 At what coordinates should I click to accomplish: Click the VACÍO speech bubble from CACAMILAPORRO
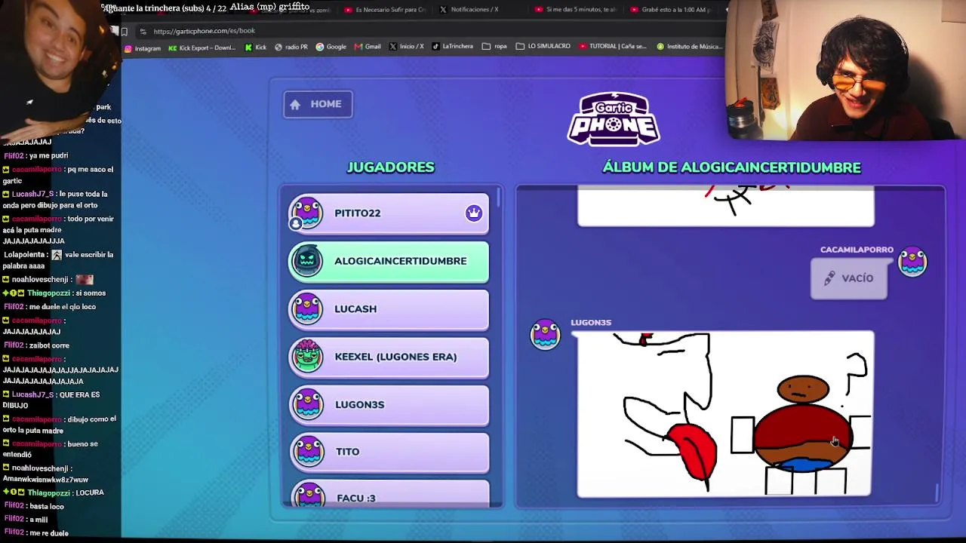[849, 278]
